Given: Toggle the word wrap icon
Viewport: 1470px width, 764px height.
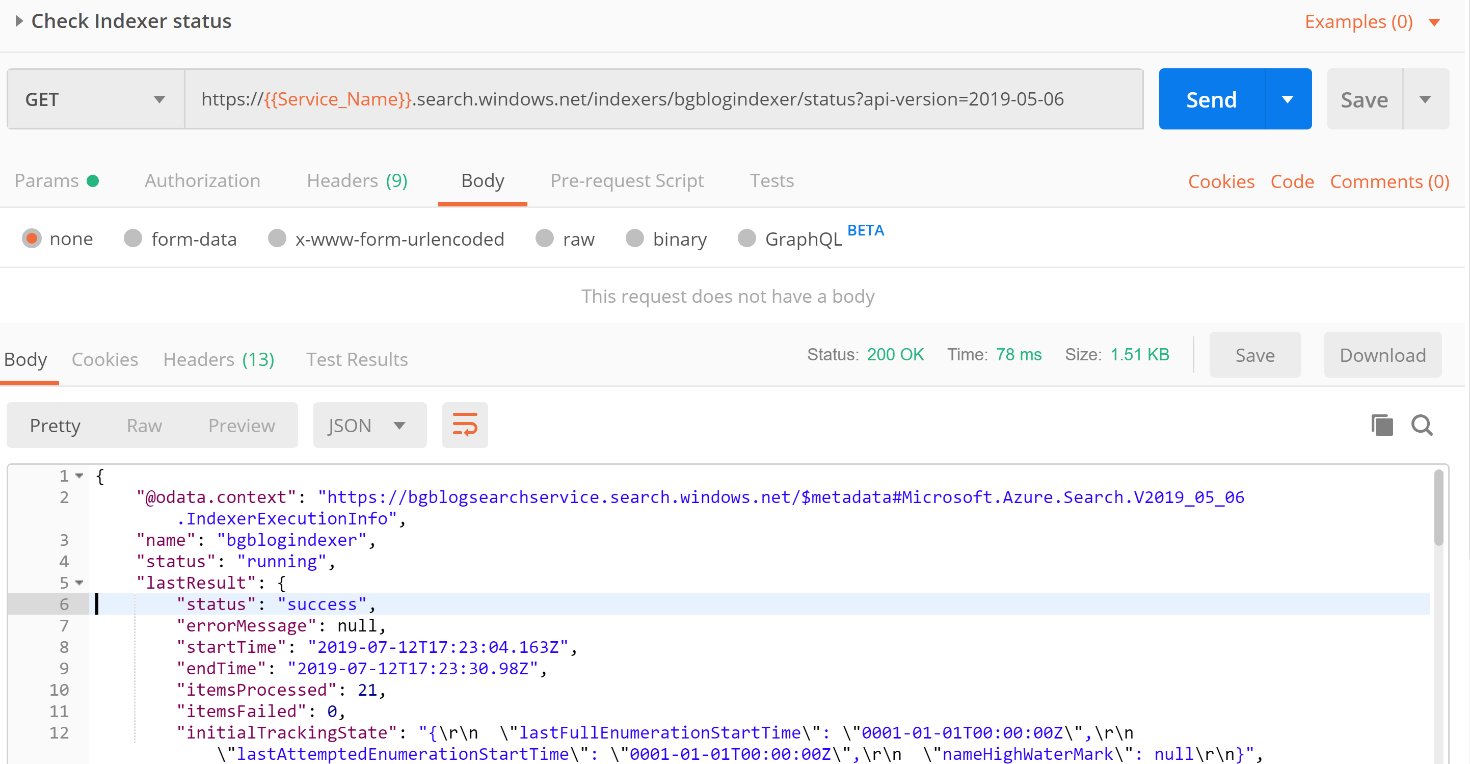Looking at the screenshot, I should (465, 426).
